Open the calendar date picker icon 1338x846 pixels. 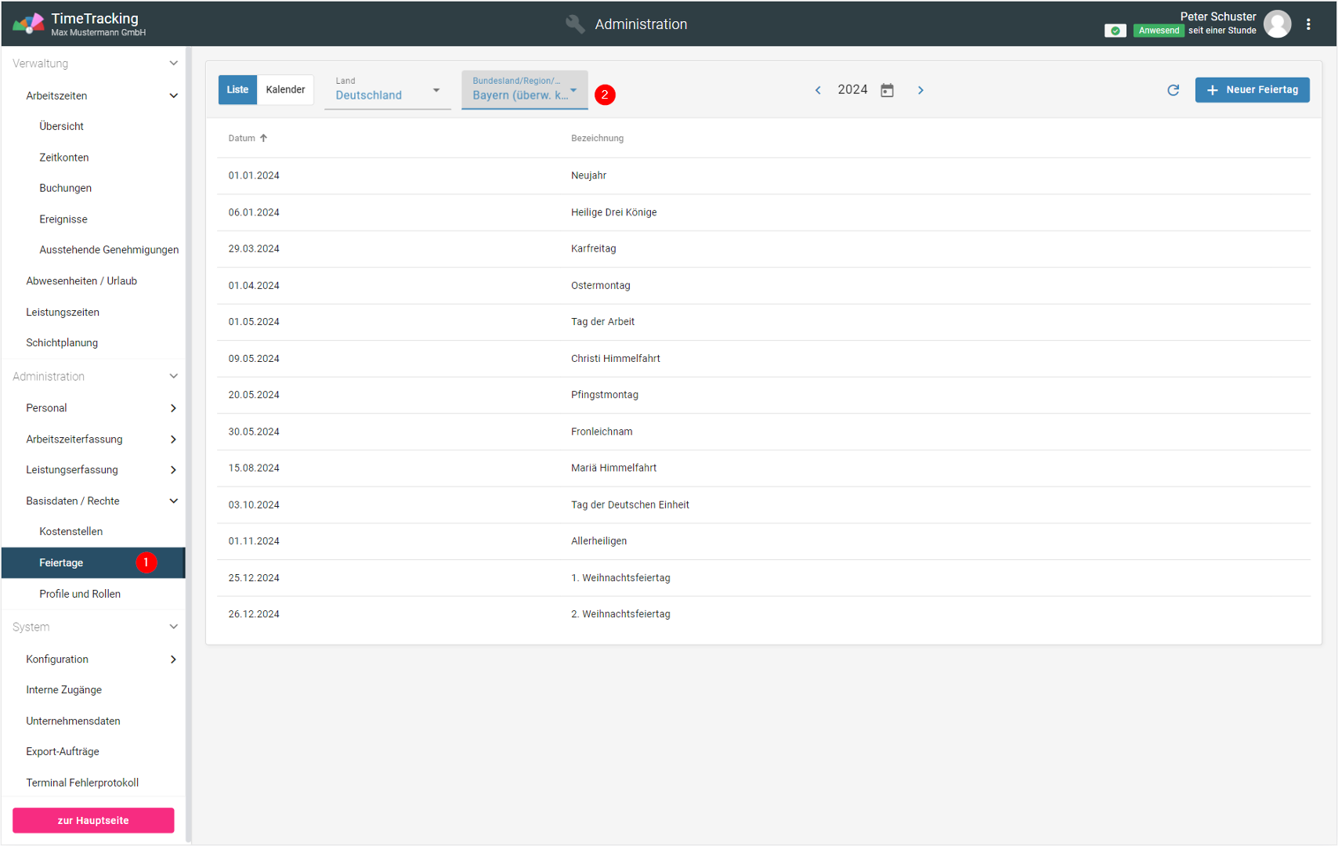[887, 90]
